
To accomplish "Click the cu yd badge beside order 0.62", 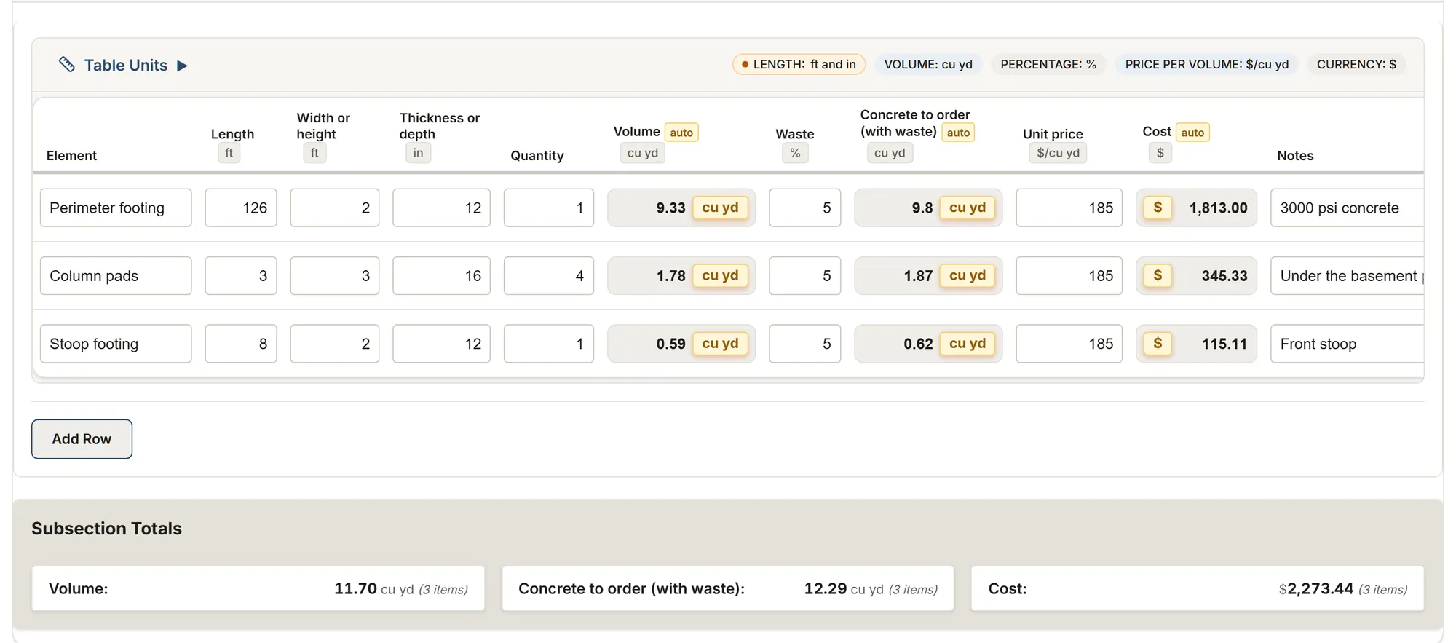I will [967, 343].
